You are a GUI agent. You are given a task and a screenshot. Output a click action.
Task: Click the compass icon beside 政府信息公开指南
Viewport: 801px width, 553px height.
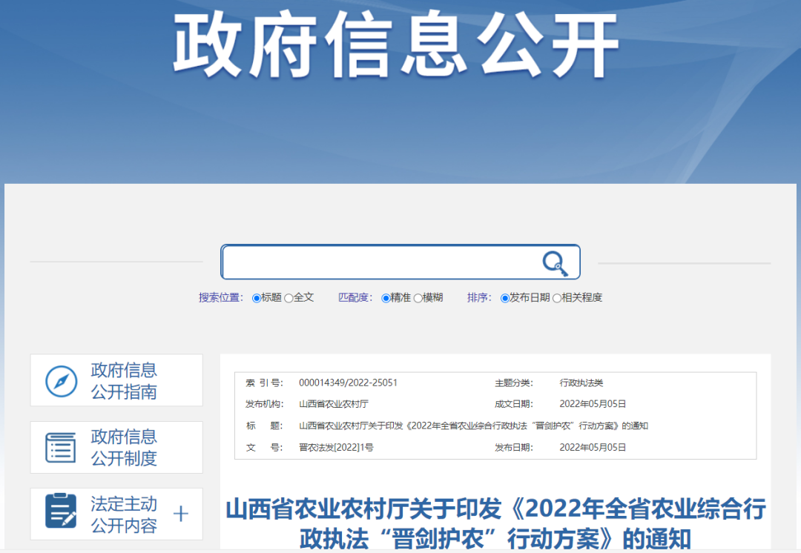[x=62, y=380]
